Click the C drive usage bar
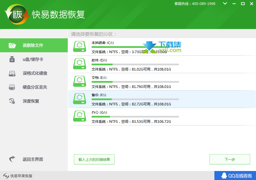This screenshot has height=180, width=256. (x=135, y=47)
